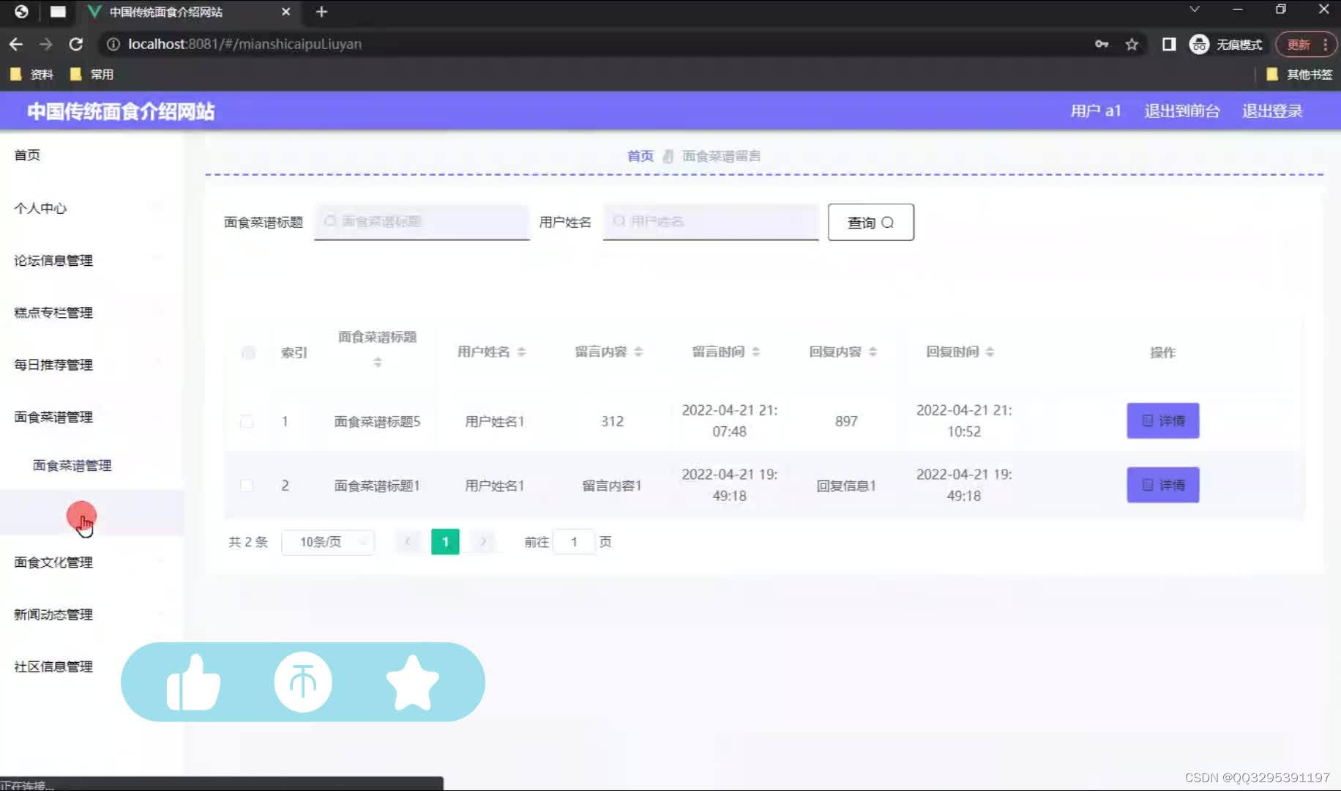Viewport: 1341px width, 791px height.
Task: Open the 资料 bookmarks folder
Action: [31, 74]
